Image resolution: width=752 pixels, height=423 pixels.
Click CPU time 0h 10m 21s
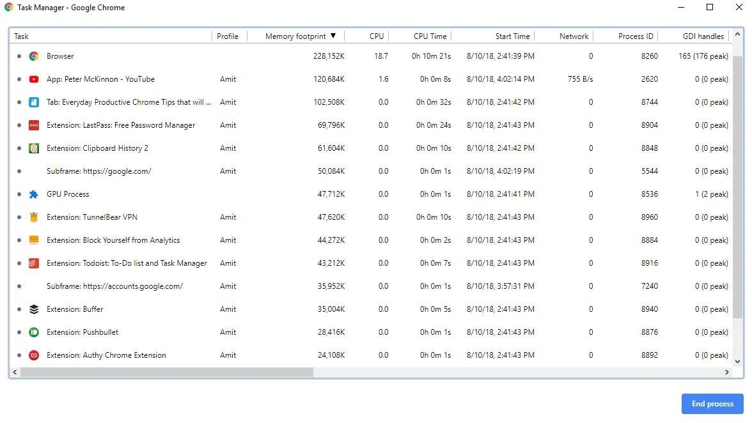click(431, 56)
